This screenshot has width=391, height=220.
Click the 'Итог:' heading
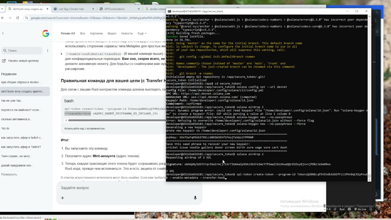pos(65,140)
